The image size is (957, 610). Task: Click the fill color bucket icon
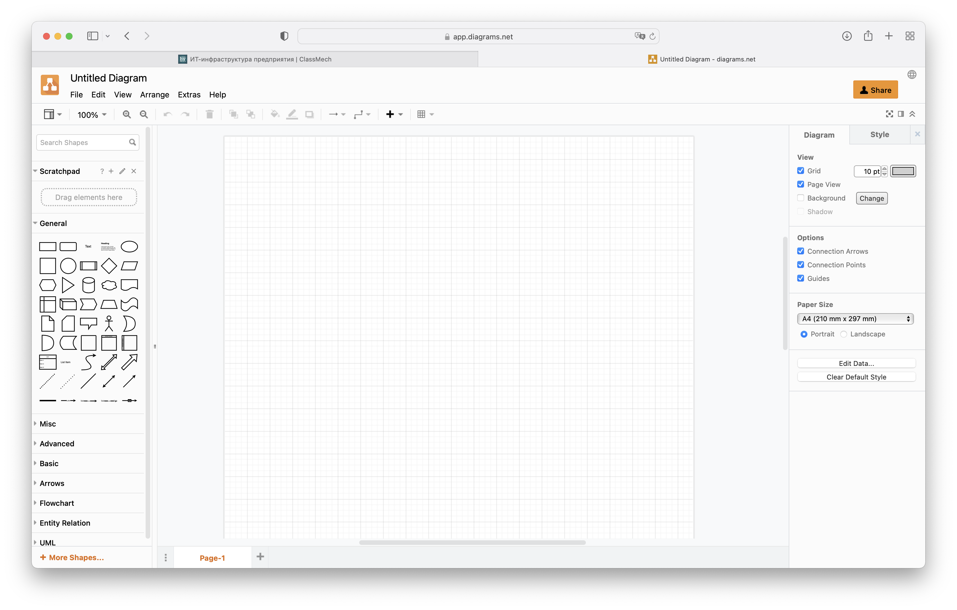(x=275, y=114)
